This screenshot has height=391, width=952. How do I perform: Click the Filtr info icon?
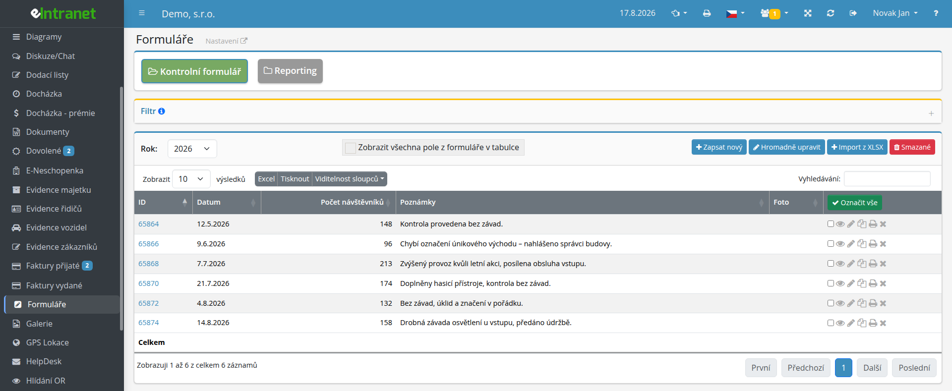click(x=162, y=112)
